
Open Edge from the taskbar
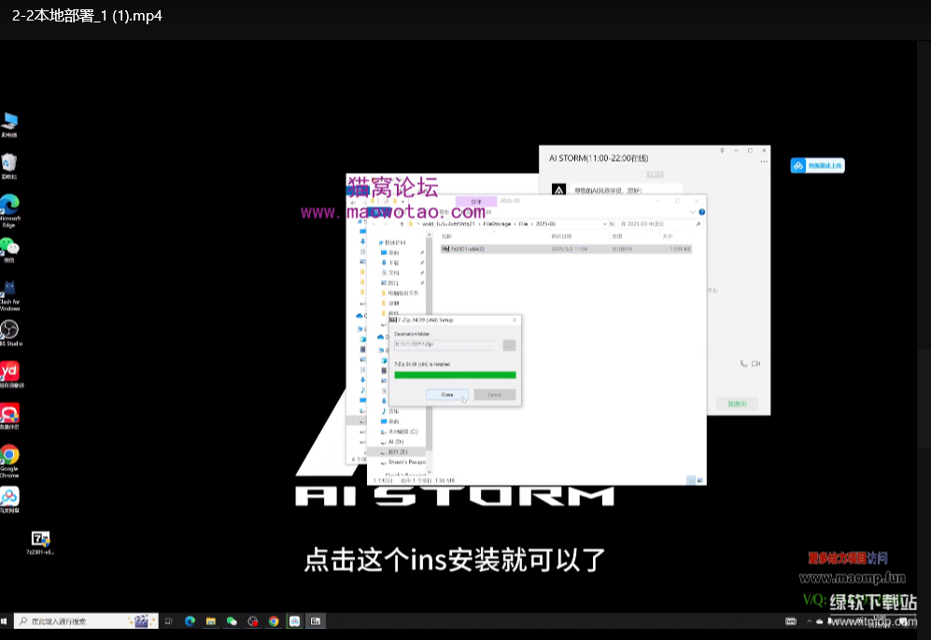point(190,621)
